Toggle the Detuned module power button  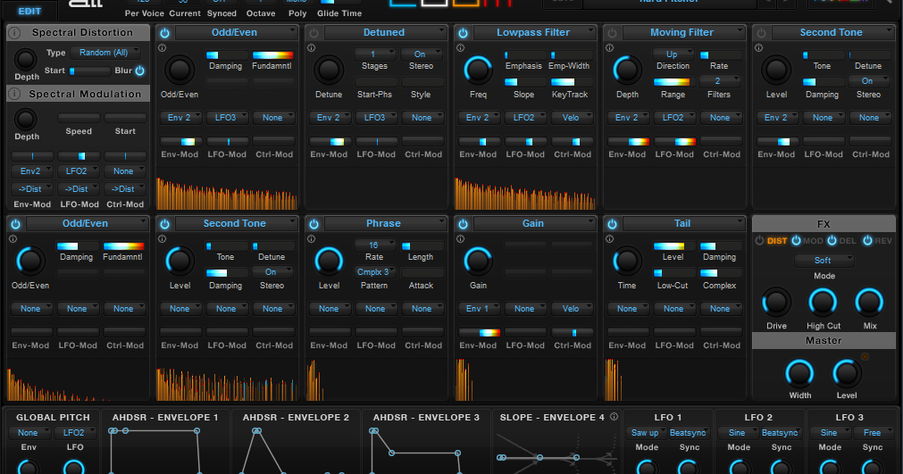coord(314,33)
